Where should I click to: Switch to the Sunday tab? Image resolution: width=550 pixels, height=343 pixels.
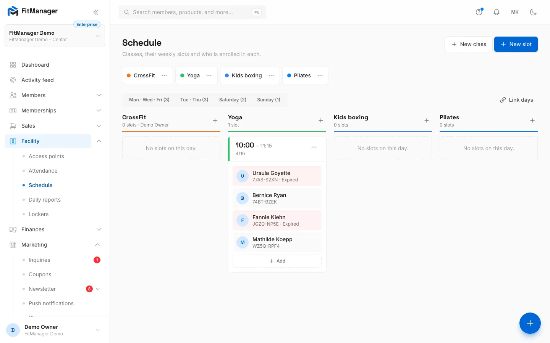pyautogui.click(x=269, y=100)
